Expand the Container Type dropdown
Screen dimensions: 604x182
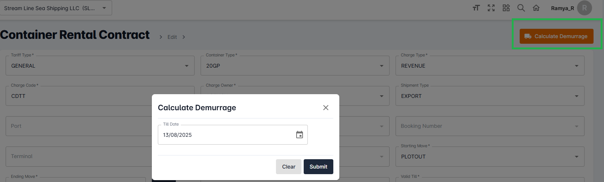pyautogui.click(x=382, y=66)
